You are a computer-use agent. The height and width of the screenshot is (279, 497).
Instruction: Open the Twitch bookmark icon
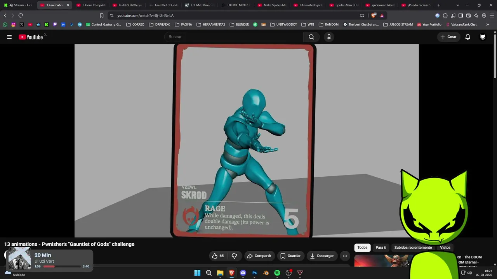click(x=55, y=24)
